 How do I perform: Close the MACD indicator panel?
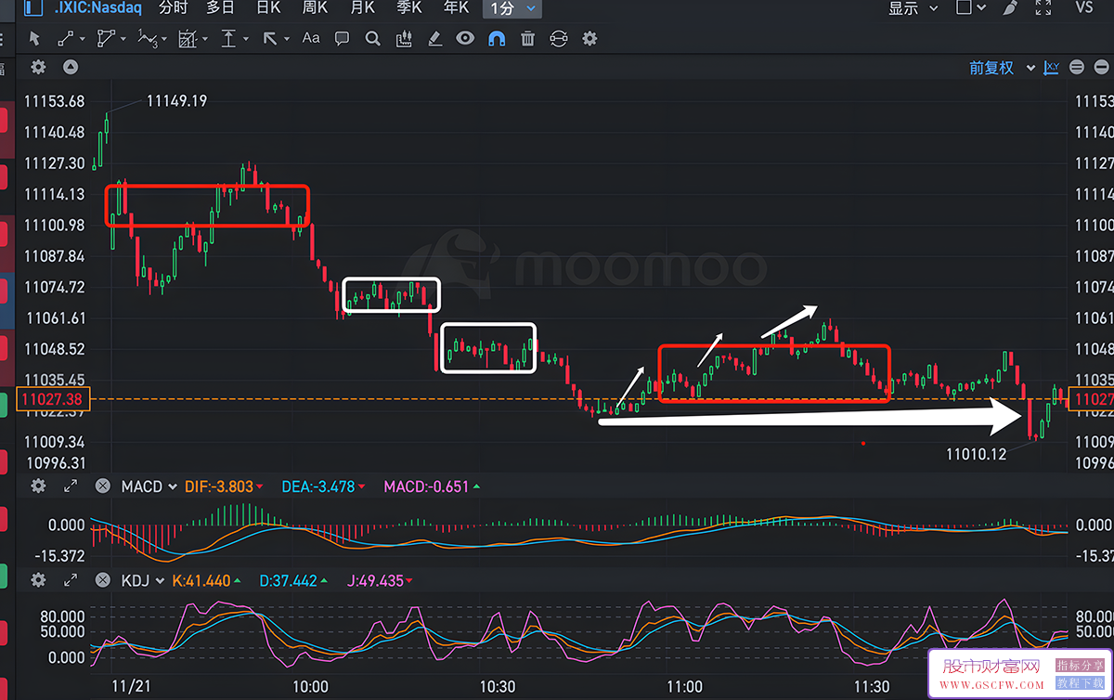tap(103, 486)
